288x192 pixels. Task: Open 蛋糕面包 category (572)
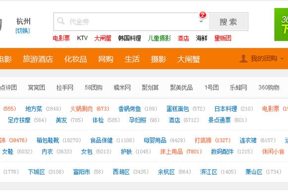tap(177, 109)
